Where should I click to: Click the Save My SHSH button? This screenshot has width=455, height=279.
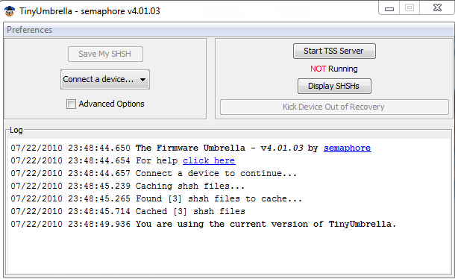point(105,54)
